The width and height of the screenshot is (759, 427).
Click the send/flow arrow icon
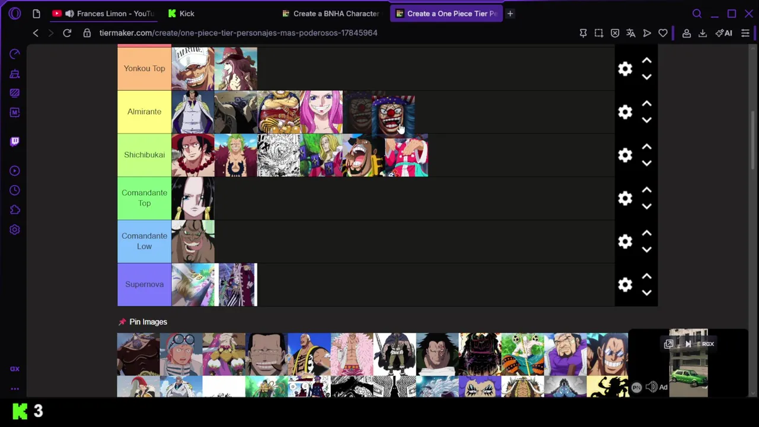647,33
